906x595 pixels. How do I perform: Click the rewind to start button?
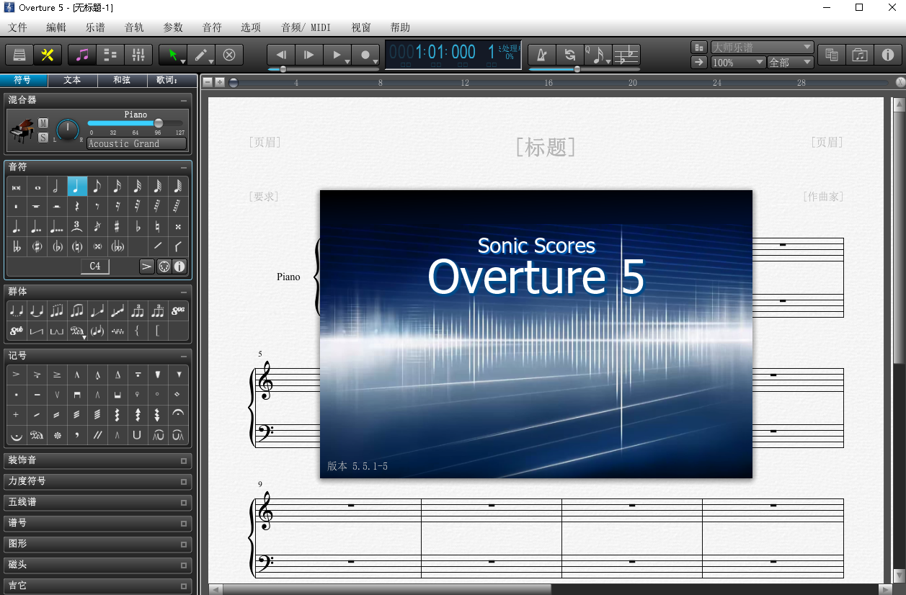point(281,55)
